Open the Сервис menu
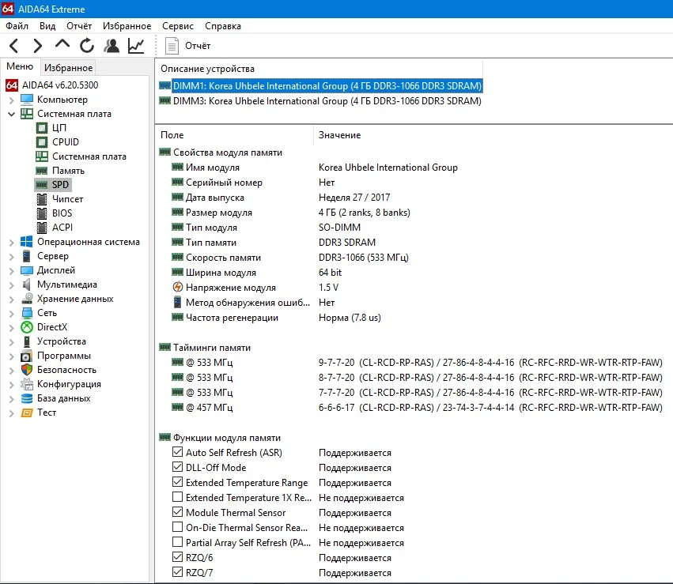Viewport: 673px width, 584px height. (x=178, y=26)
